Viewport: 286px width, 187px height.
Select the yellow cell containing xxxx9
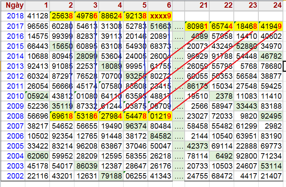click(160, 16)
